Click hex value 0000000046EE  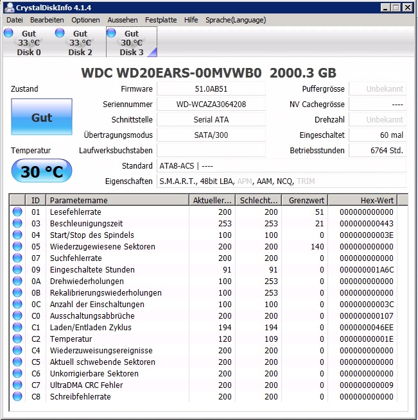tap(367, 327)
